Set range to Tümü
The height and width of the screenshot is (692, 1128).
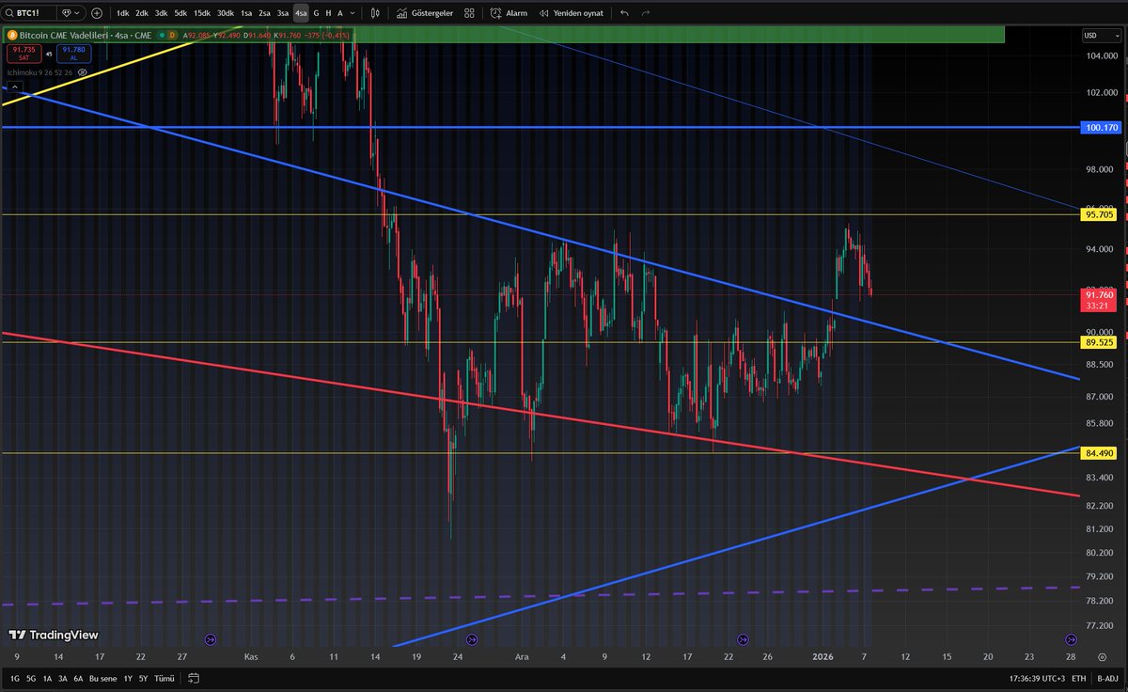pyautogui.click(x=164, y=678)
